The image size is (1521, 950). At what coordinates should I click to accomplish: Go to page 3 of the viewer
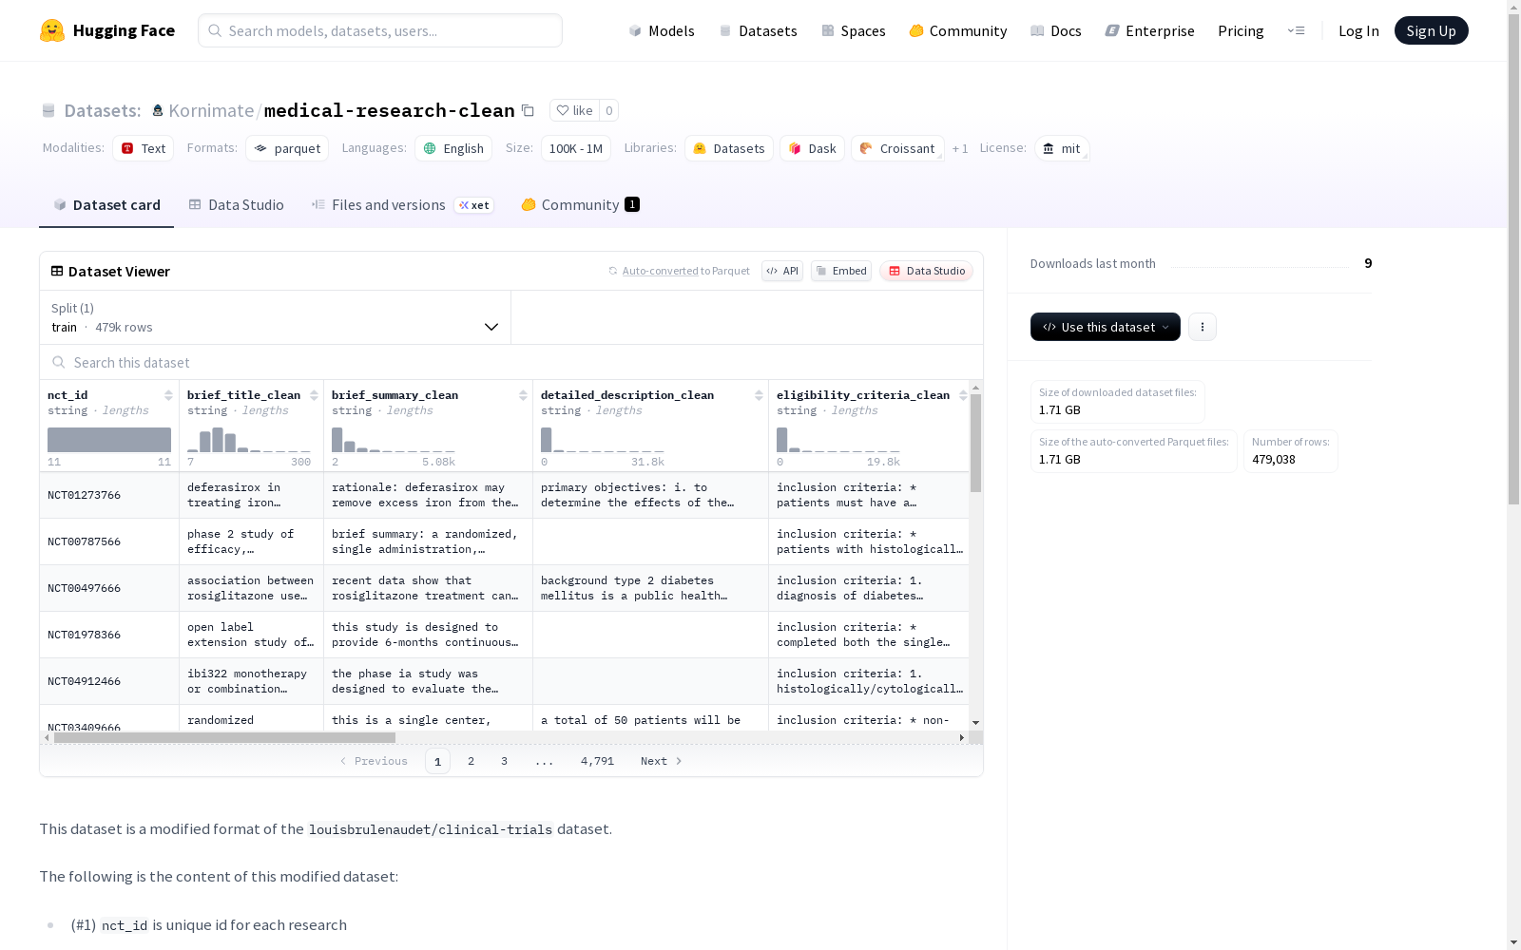(504, 761)
